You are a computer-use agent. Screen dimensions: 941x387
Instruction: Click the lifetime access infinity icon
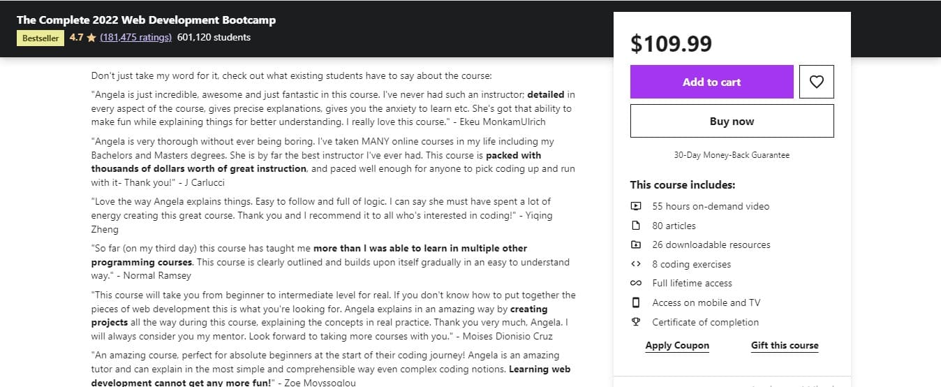(636, 284)
